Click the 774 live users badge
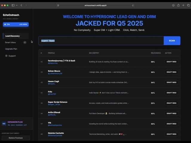The width and height of the screenshot is (191, 143). pyautogui.click(x=16, y=24)
